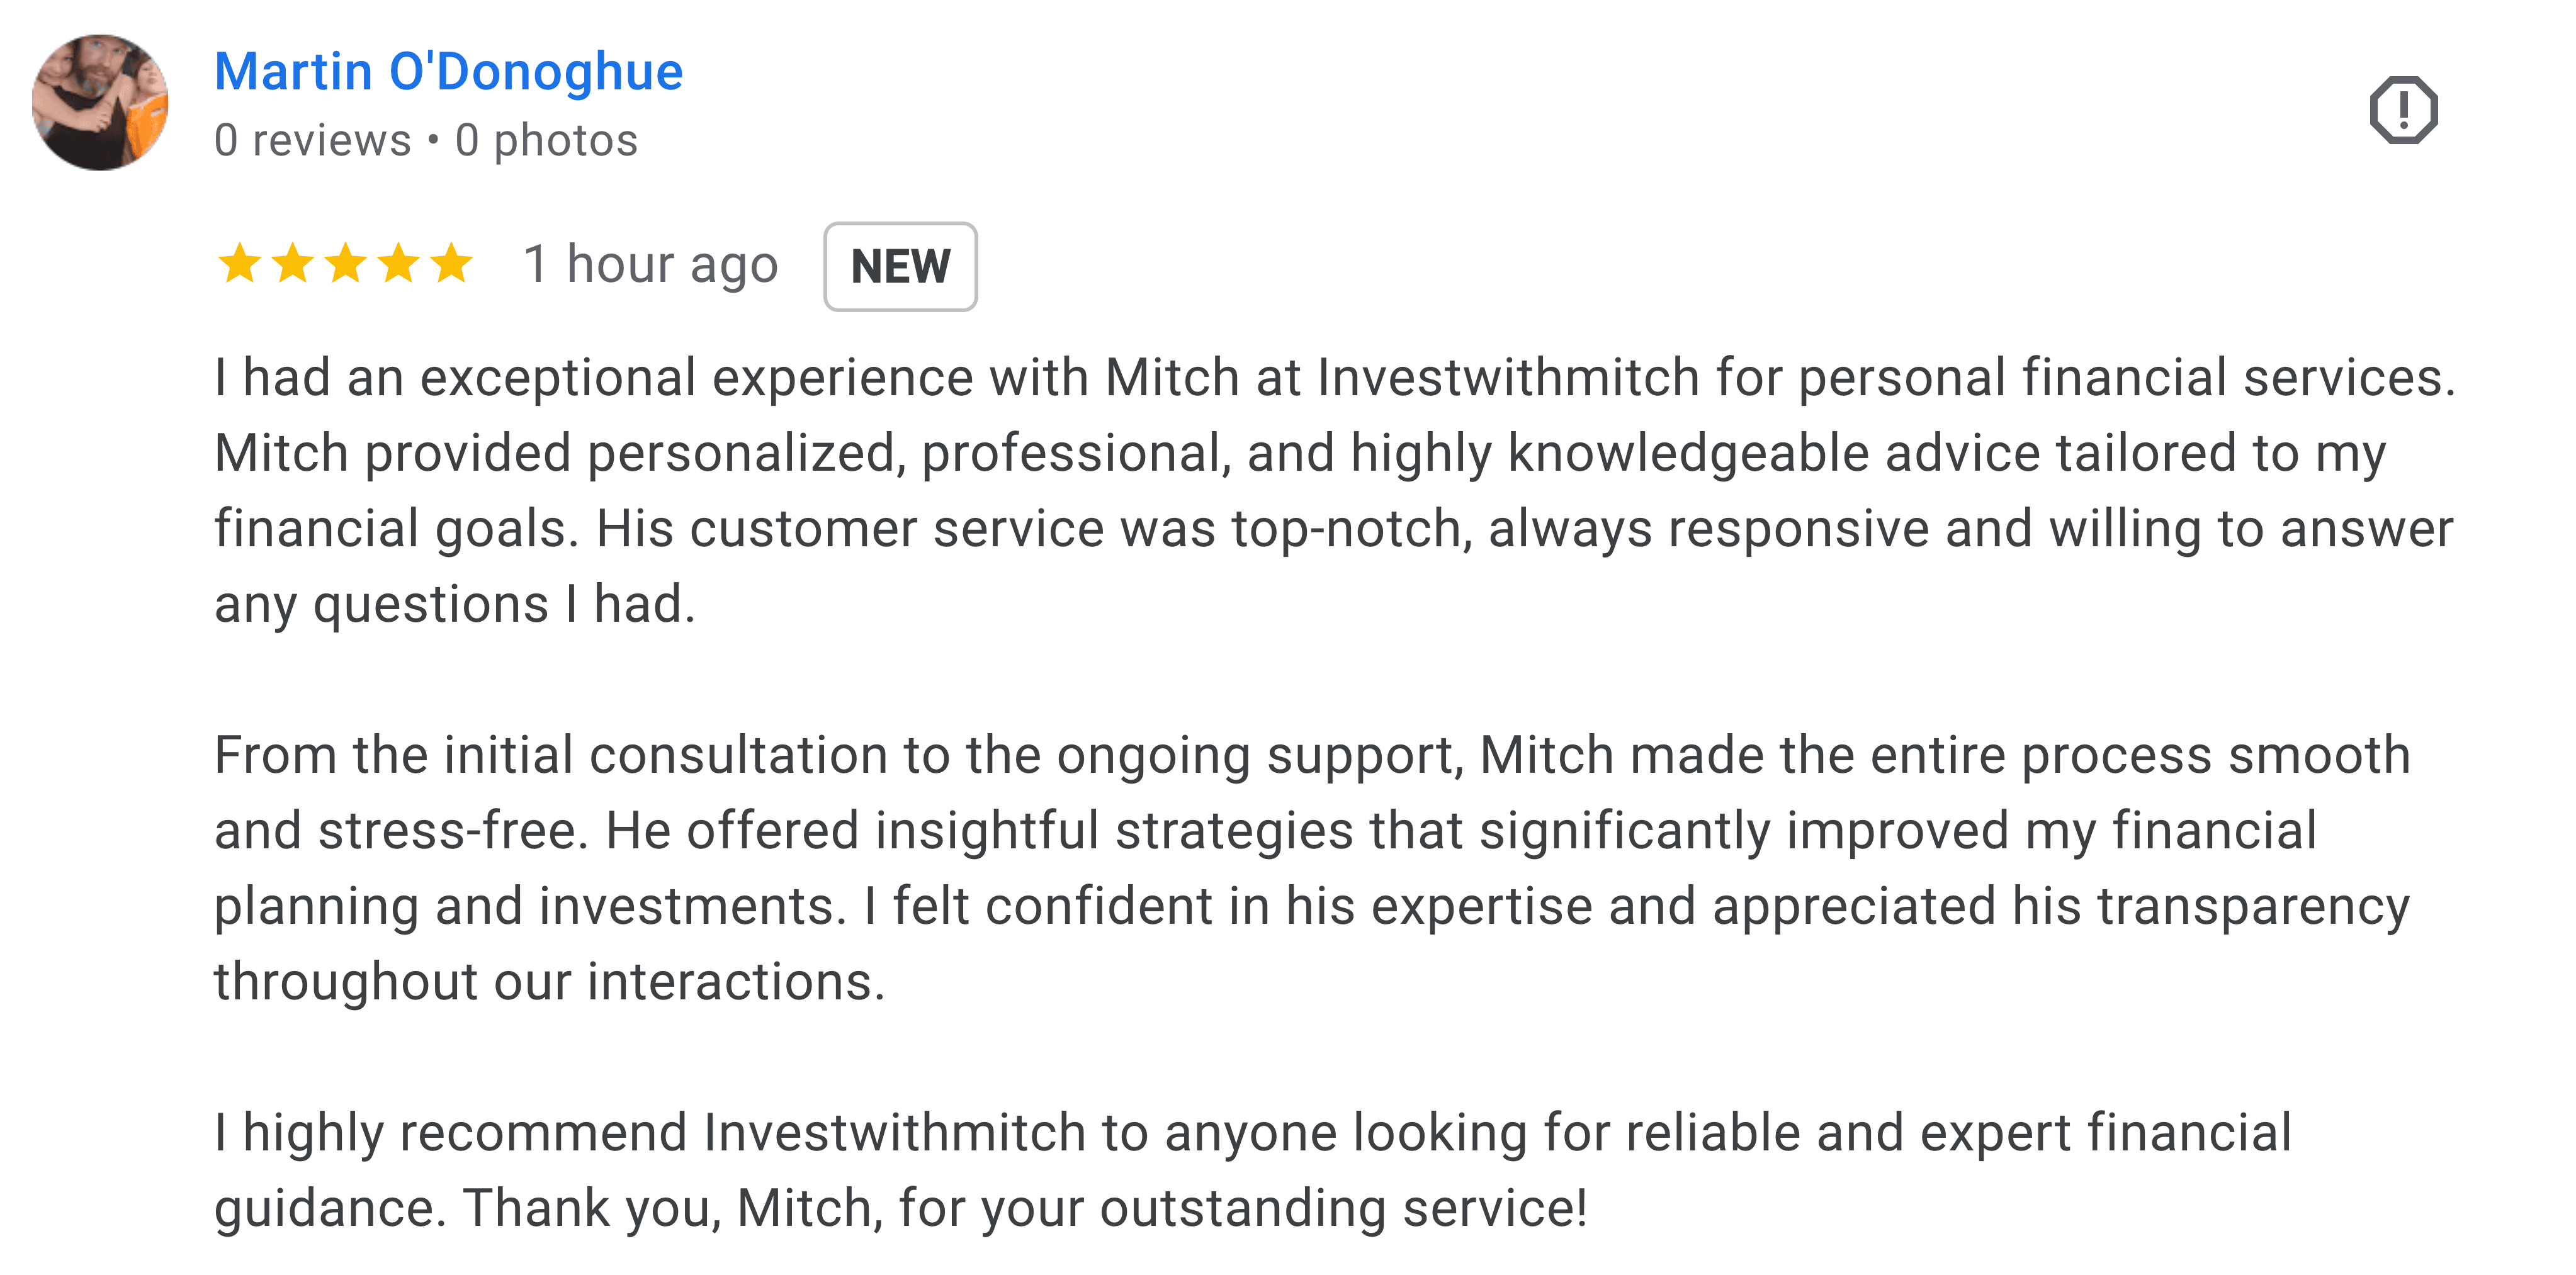Open the Martin O'Donoghue profile link
Screen dimensions: 2576x1275
coord(448,72)
